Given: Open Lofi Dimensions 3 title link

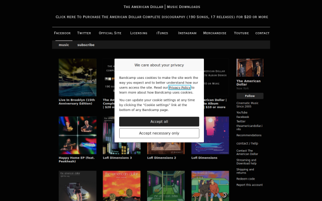Looking at the screenshot, I should (x=117, y=158).
